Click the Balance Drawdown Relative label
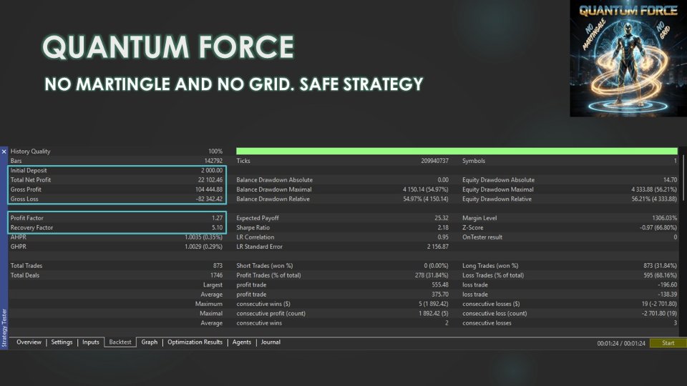Viewport: 687px width, 386px height. (x=273, y=199)
